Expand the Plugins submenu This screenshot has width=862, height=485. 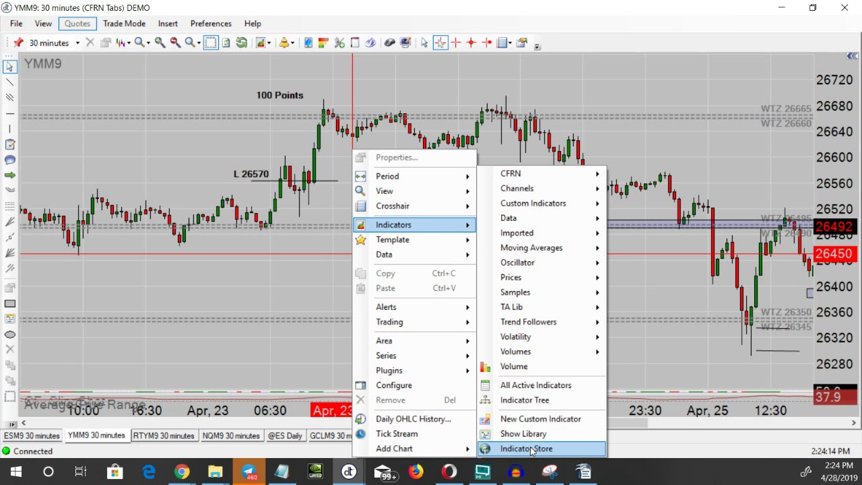(414, 370)
